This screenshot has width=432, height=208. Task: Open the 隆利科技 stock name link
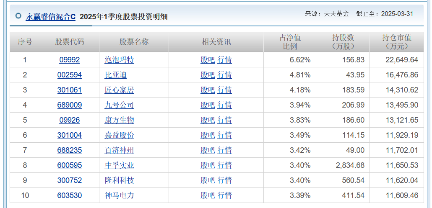coord(119,180)
